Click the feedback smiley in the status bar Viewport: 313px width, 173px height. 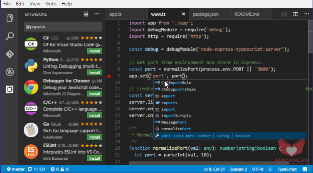point(304,169)
